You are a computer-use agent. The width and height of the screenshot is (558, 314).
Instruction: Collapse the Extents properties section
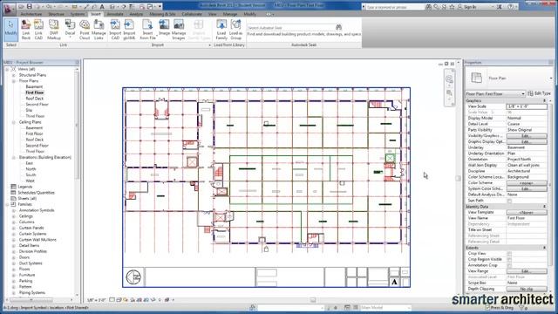tap(544, 248)
